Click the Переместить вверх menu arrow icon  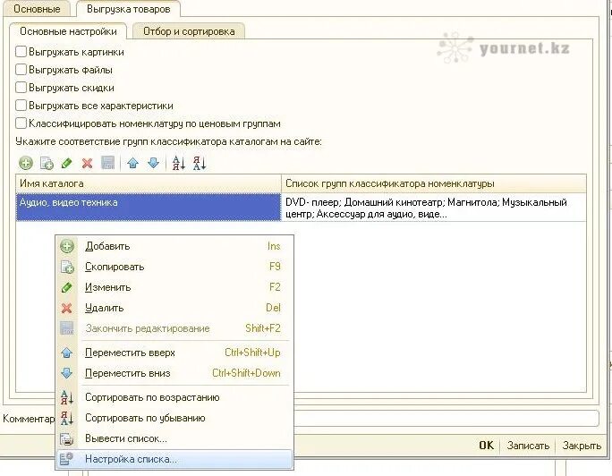click(67, 353)
